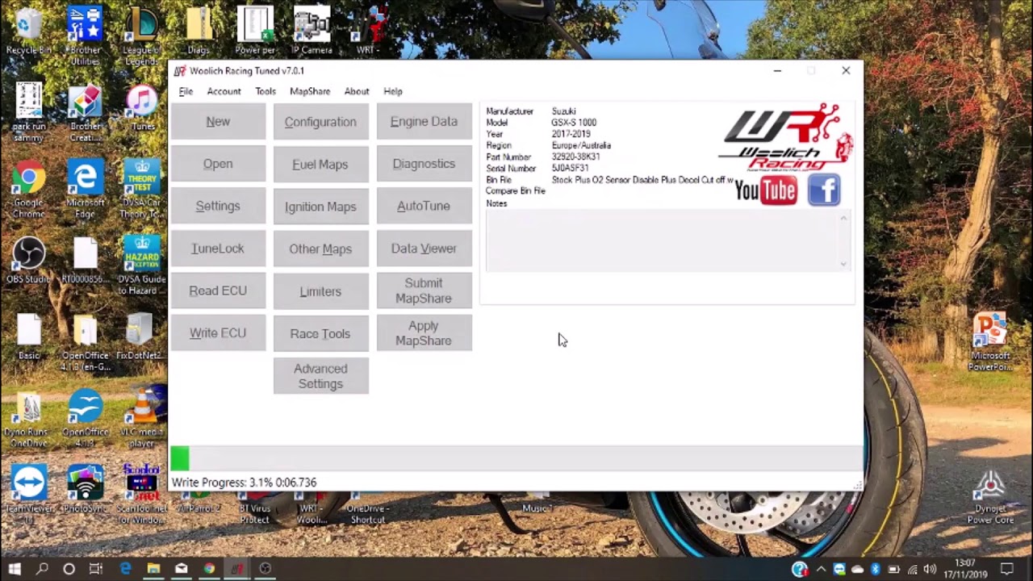Screen dimensions: 1033x581
Task: Select the IP Camera desktop shortcut
Action: (312, 31)
